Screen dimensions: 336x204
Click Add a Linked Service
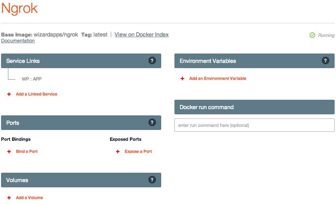[x=36, y=94]
